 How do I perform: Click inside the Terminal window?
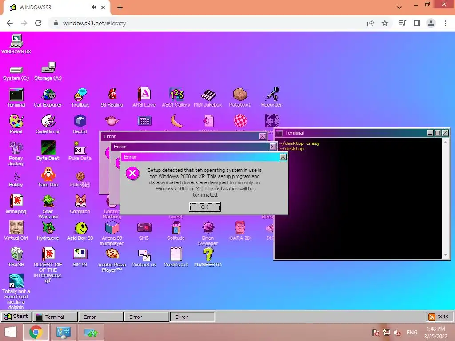coord(359,198)
